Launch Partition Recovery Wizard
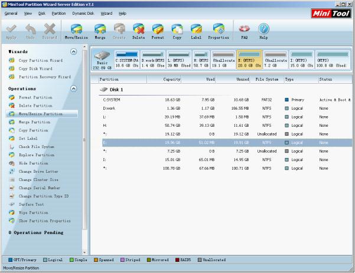355x273 pixels. tap(45, 77)
